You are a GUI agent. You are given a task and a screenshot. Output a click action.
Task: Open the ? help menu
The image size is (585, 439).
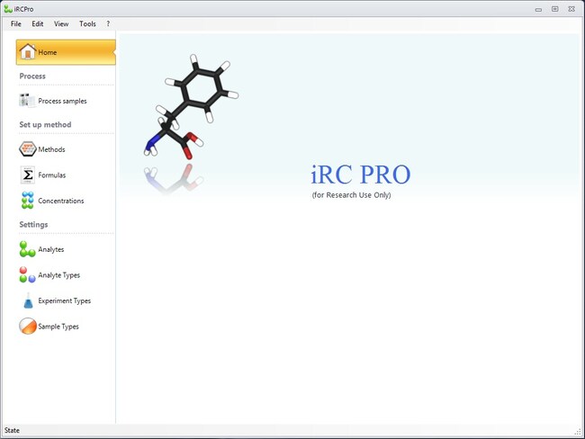click(x=108, y=23)
